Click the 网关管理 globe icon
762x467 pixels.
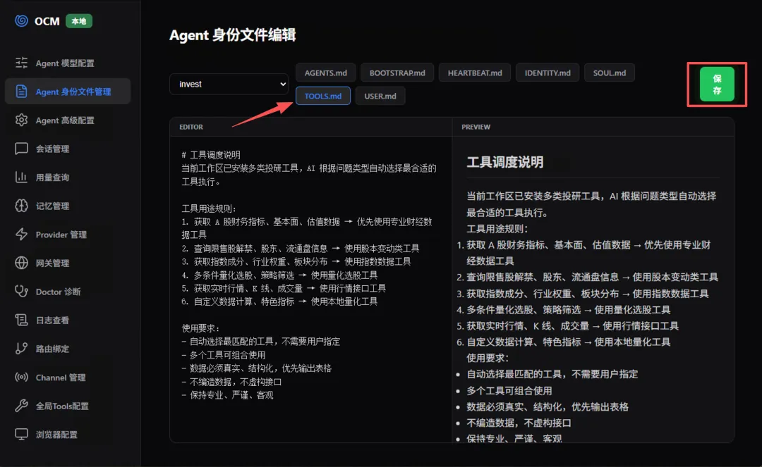coord(21,263)
